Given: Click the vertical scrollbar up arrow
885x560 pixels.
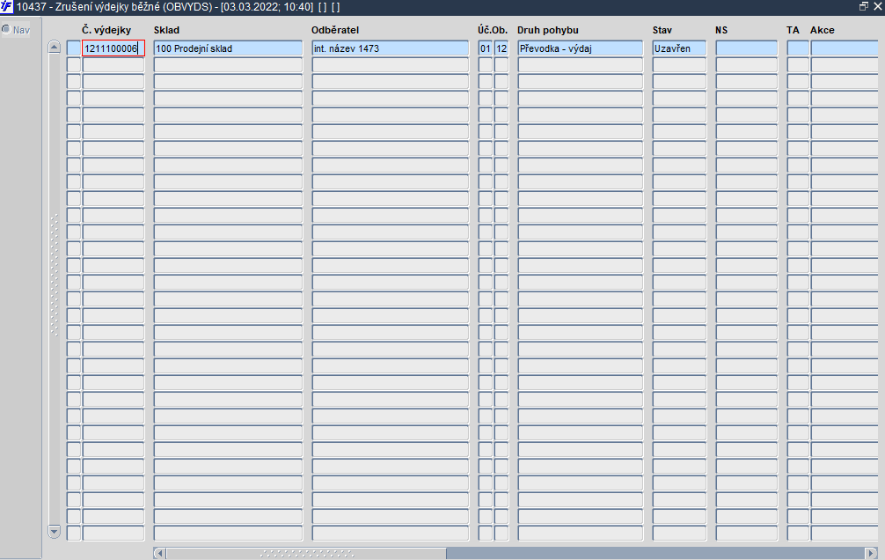Looking at the screenshot, I should [x=55, y=47].
